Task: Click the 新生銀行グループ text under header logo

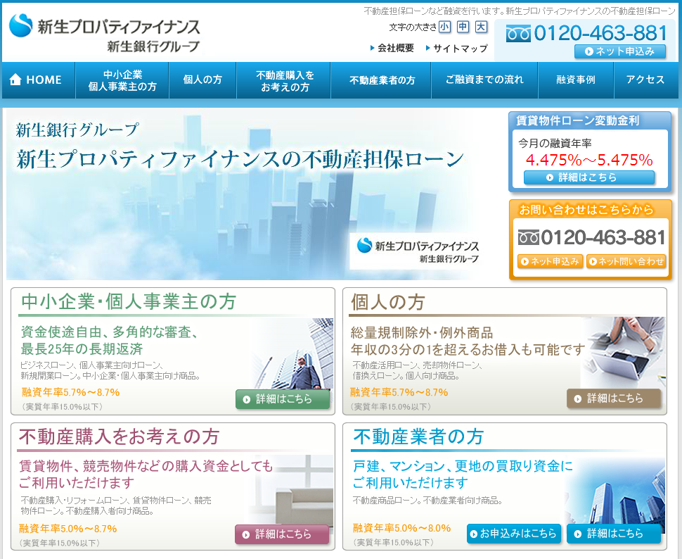Action: coord(153,46)
